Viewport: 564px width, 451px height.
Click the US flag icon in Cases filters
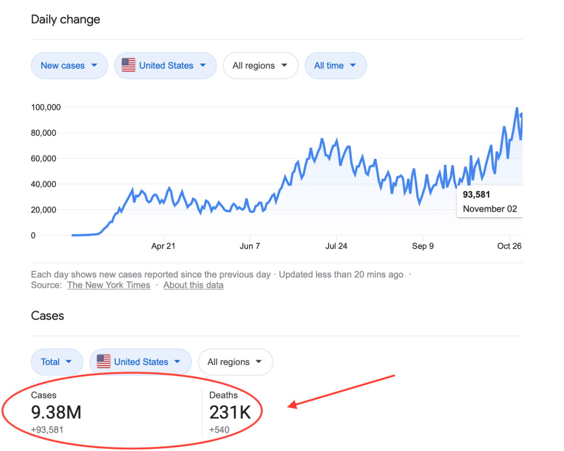click(x=104, y=362)
